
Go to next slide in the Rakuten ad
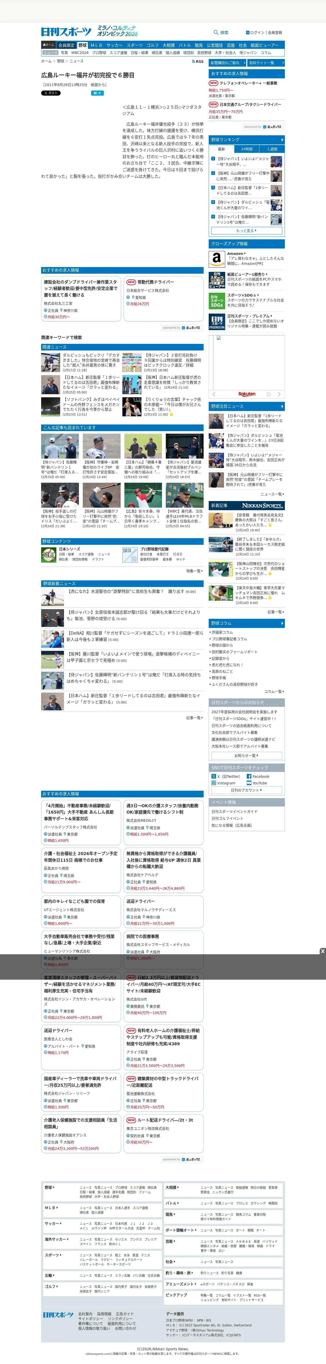(x=280, y=394)
